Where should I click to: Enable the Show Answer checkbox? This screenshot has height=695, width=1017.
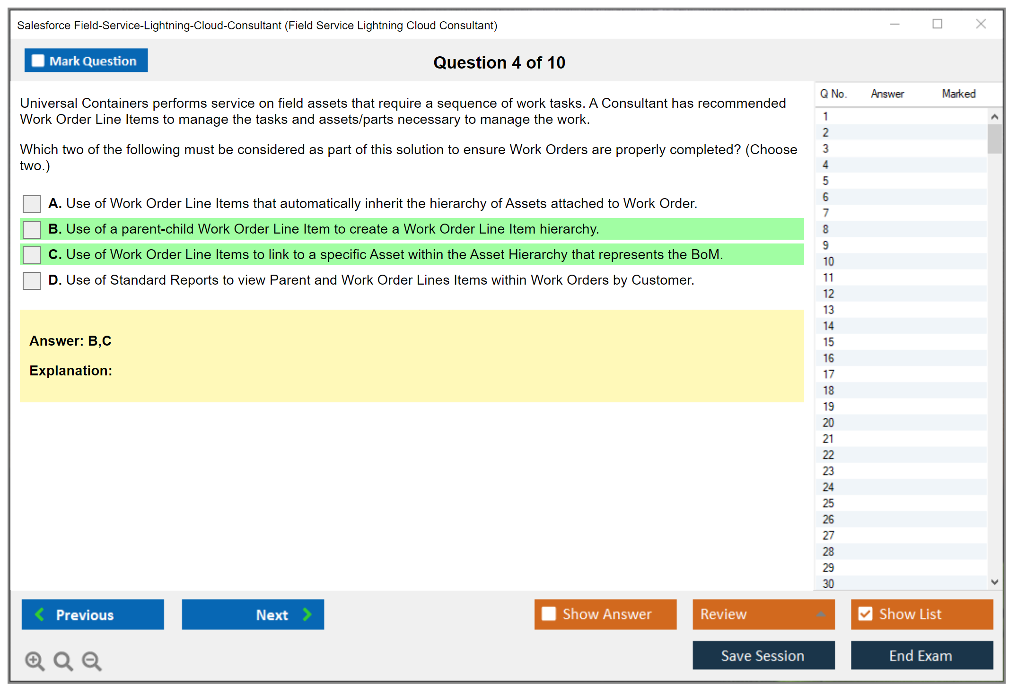coord(549,614)
